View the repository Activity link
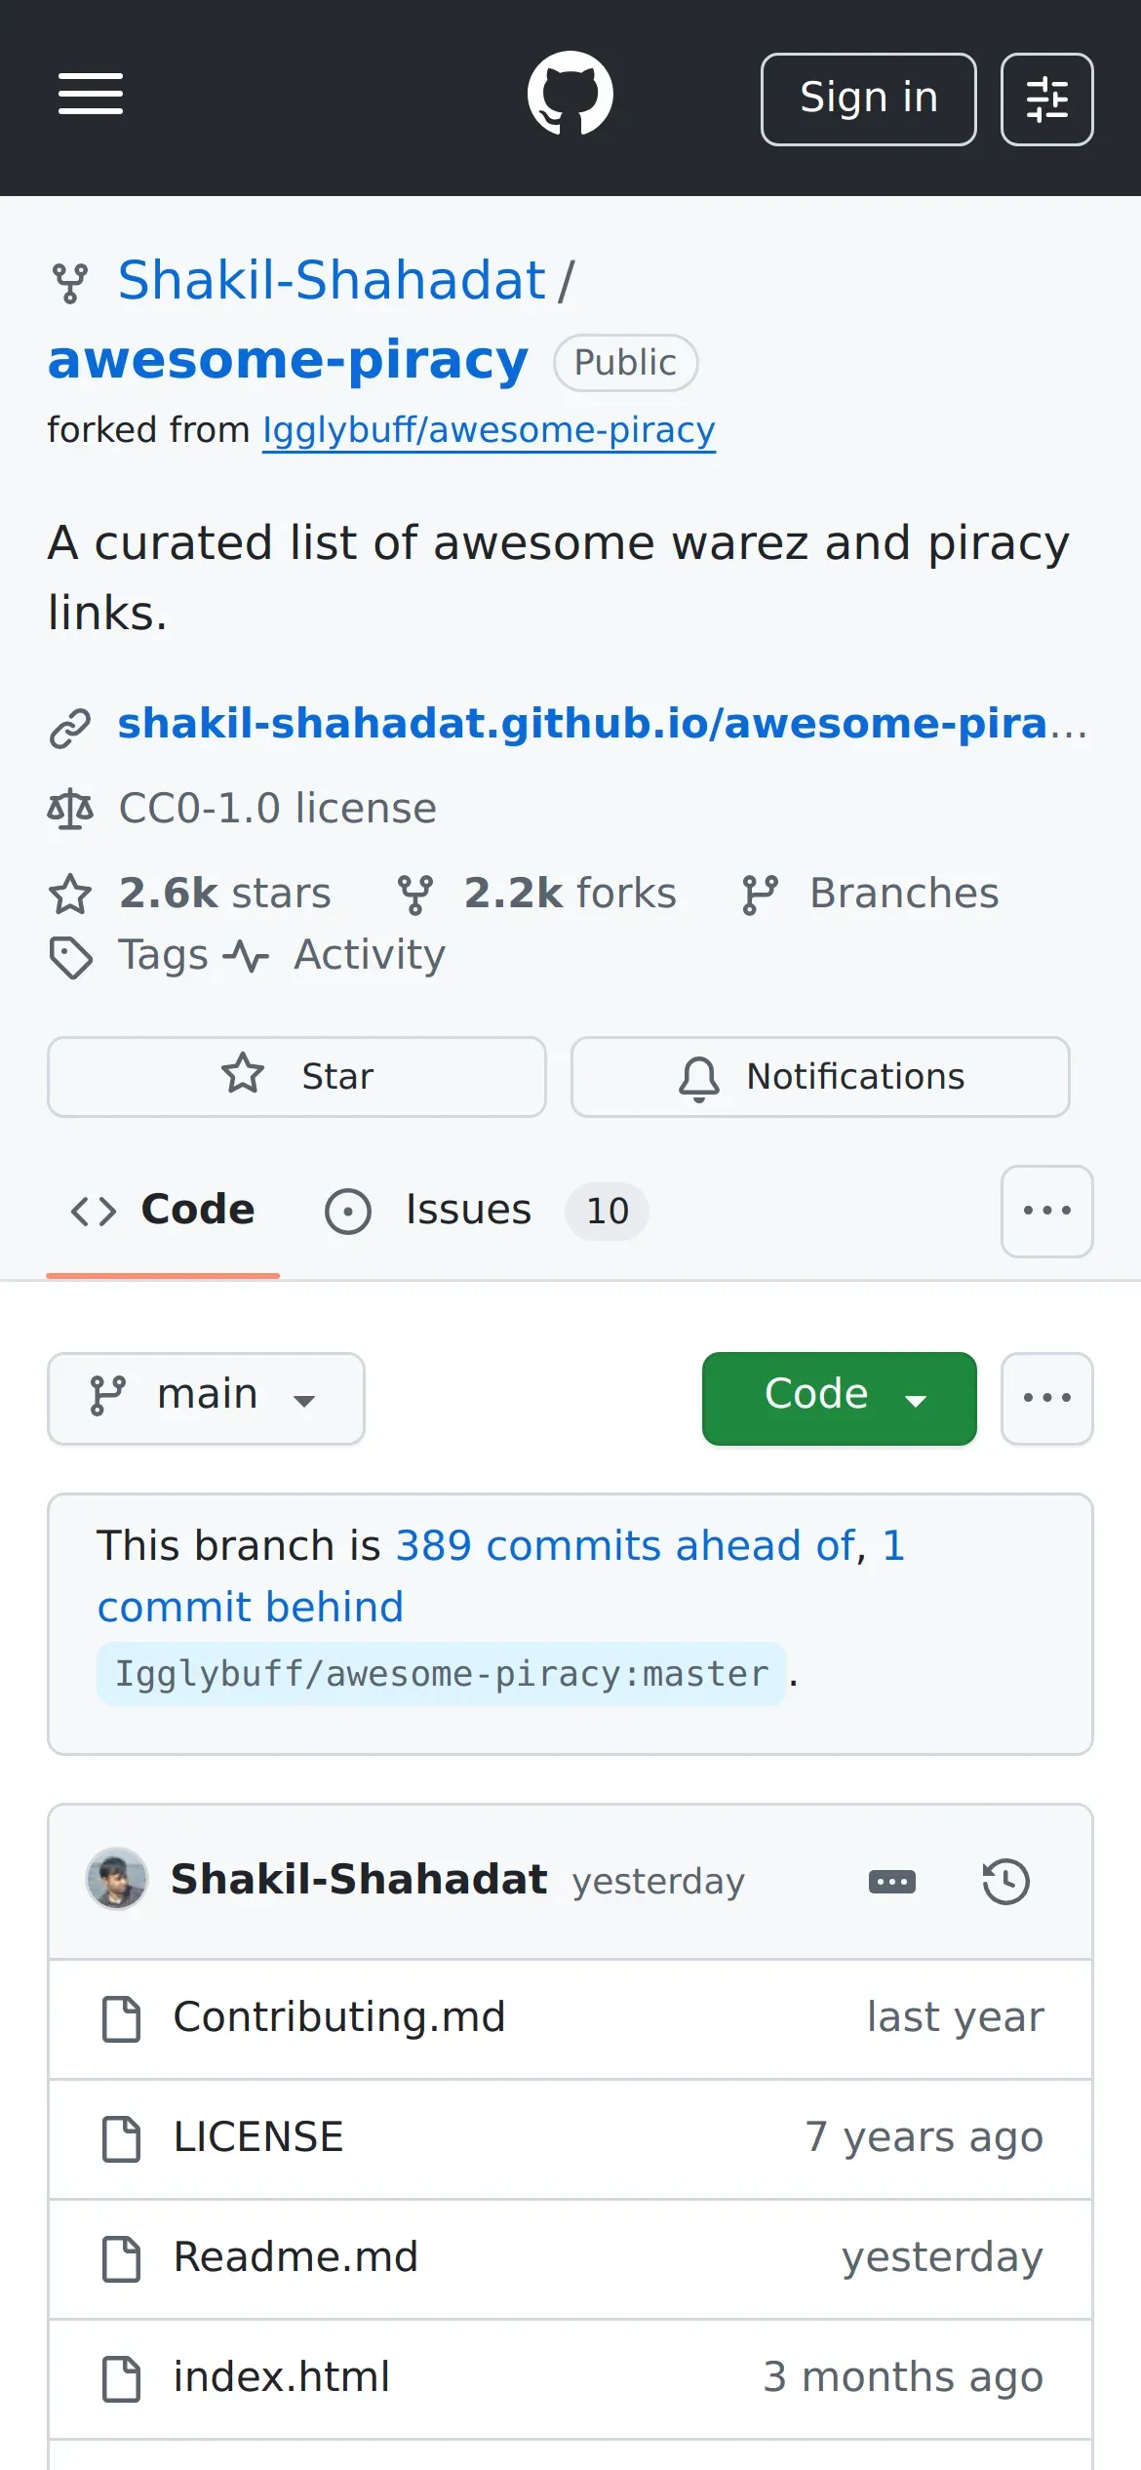 369,955
